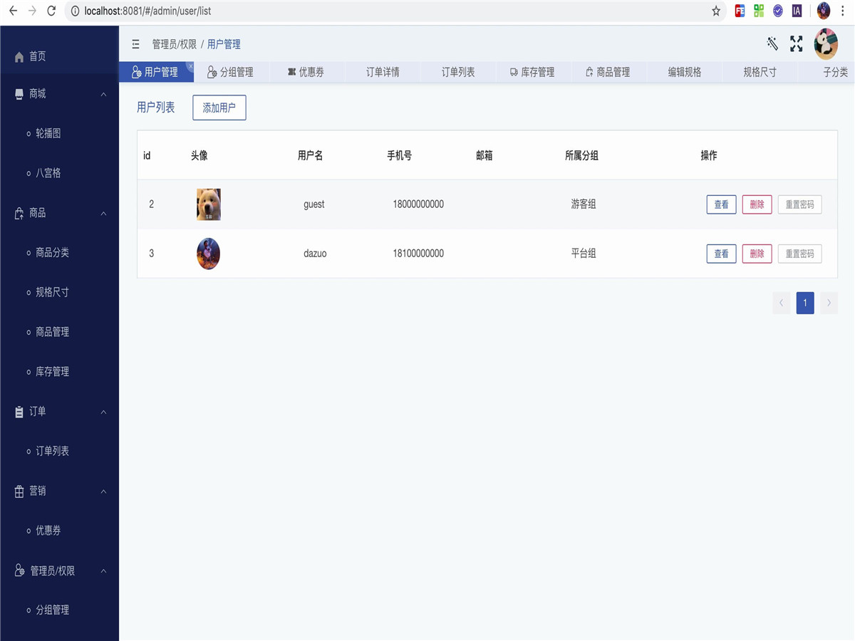
Task: Switch to the 分组管理 tab
Action: tap(230, 72)
